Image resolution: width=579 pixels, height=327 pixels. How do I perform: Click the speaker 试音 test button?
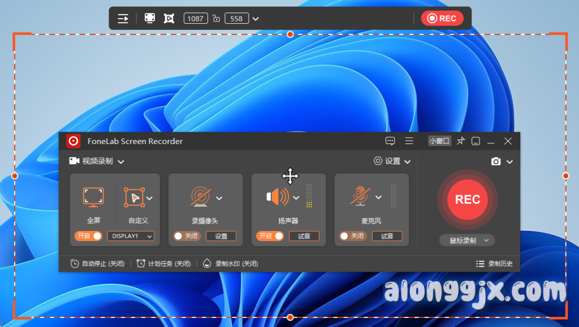[x=304, y=236]
